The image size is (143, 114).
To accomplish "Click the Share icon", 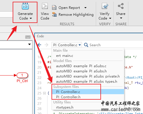I will pyautogui.click(x=121, y=6).
